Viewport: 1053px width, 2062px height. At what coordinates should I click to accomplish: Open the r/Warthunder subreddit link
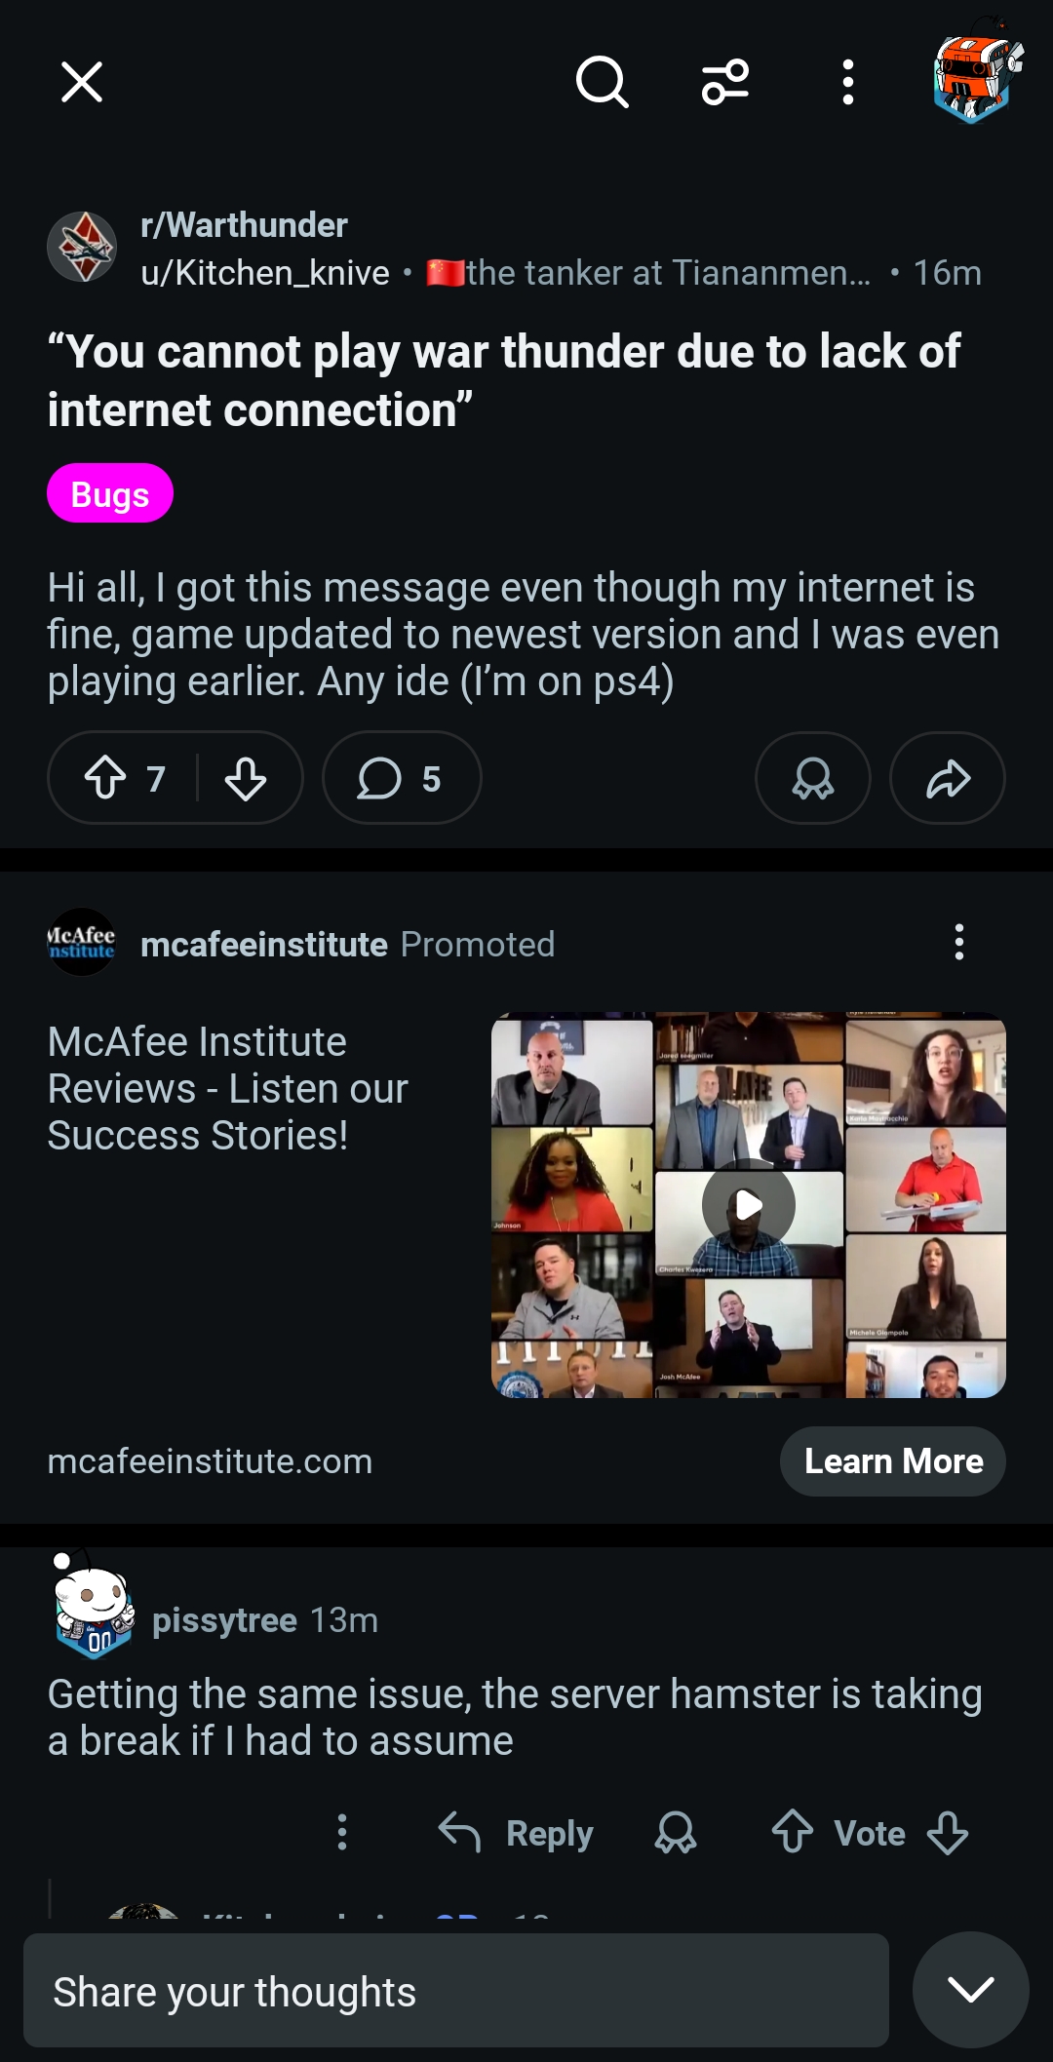point(244,225)
